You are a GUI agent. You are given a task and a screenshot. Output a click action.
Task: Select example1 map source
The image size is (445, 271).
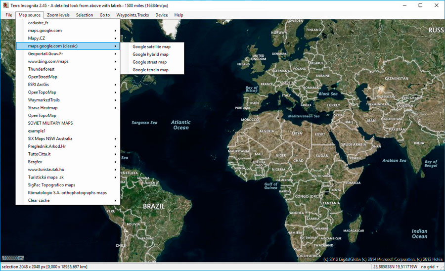coord(68,131)
